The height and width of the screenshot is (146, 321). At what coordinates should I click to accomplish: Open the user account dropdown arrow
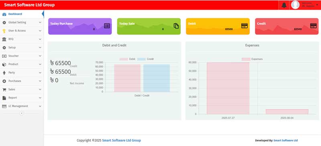pos(317,5)
